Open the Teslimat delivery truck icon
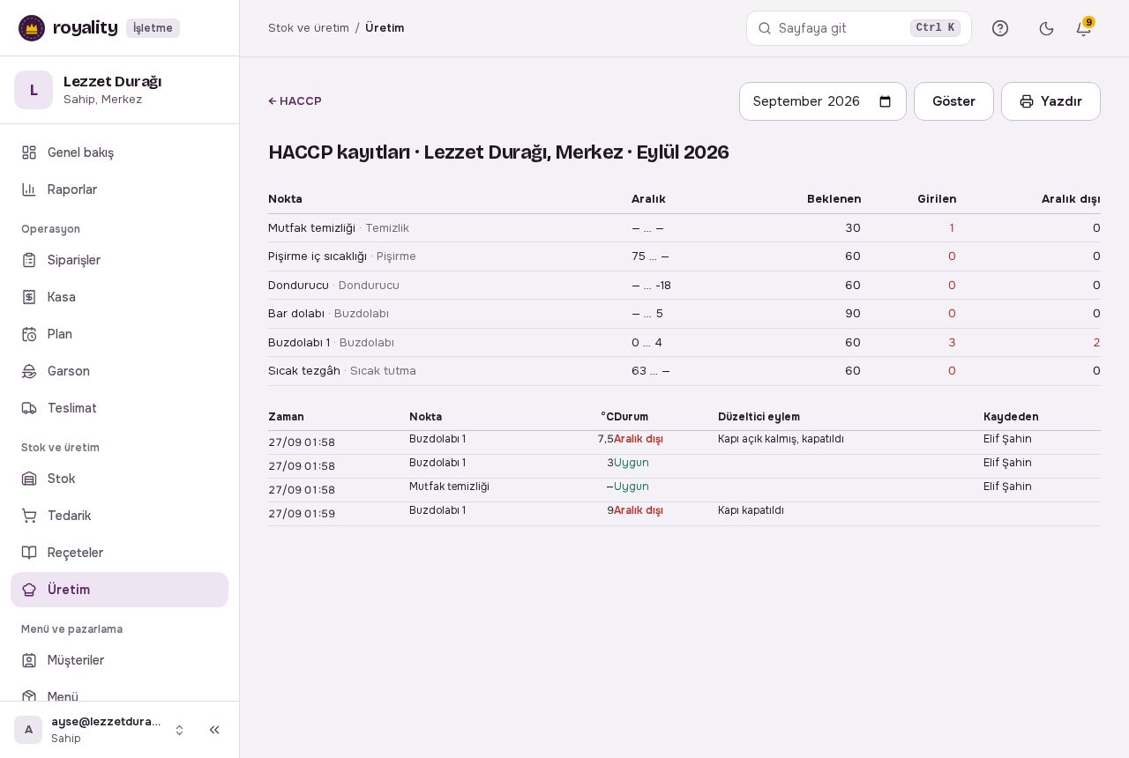 29,408
